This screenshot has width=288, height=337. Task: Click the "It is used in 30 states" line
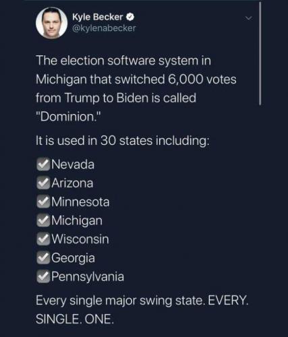click(x=123, y=141)
